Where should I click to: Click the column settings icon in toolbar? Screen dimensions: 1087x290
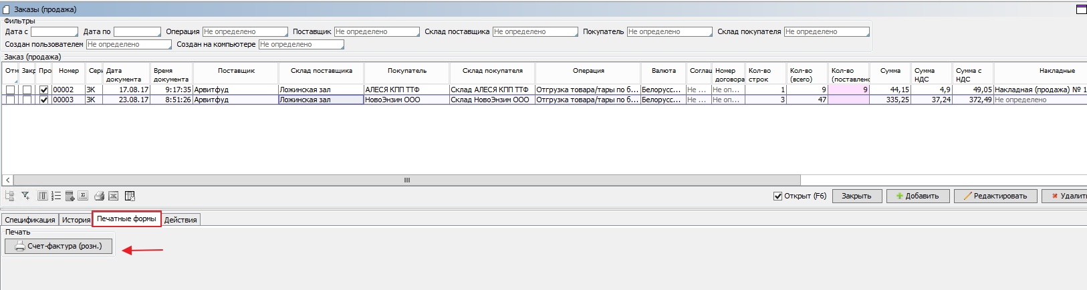click(x=43, y=196)
